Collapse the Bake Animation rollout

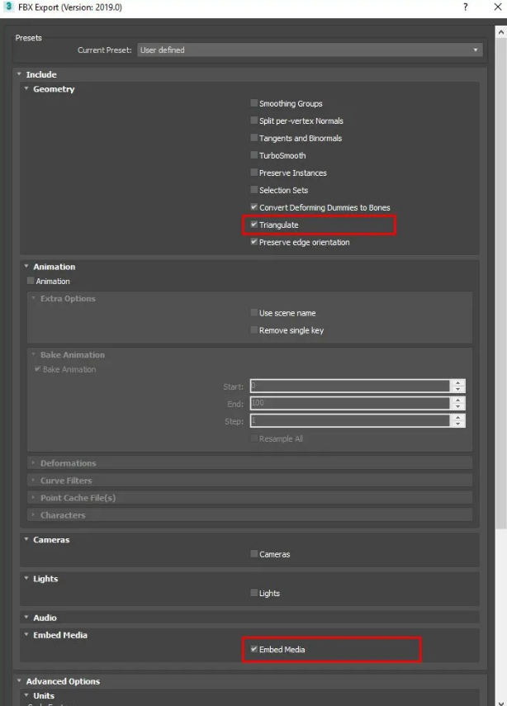33,354
